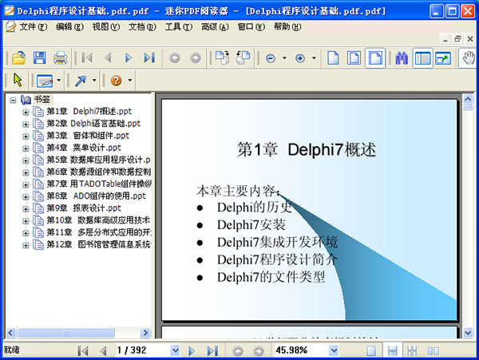
Task: Open the orange help icon
Action: pos(116,81)
